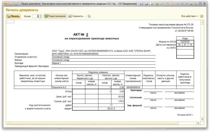
Task: Click 'Основной склад' next to Отделение (участок)
Action: pyautogui.click(x=61, y=57)
